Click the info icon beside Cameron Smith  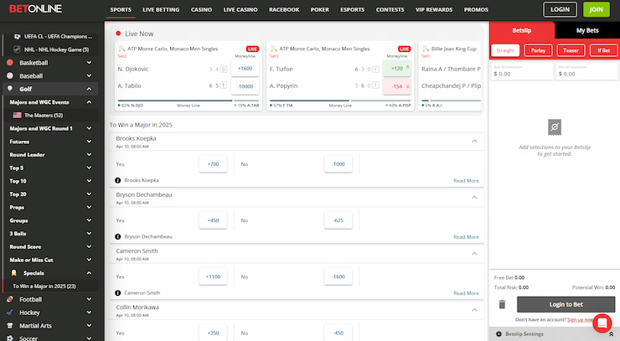tap(118, 293)
